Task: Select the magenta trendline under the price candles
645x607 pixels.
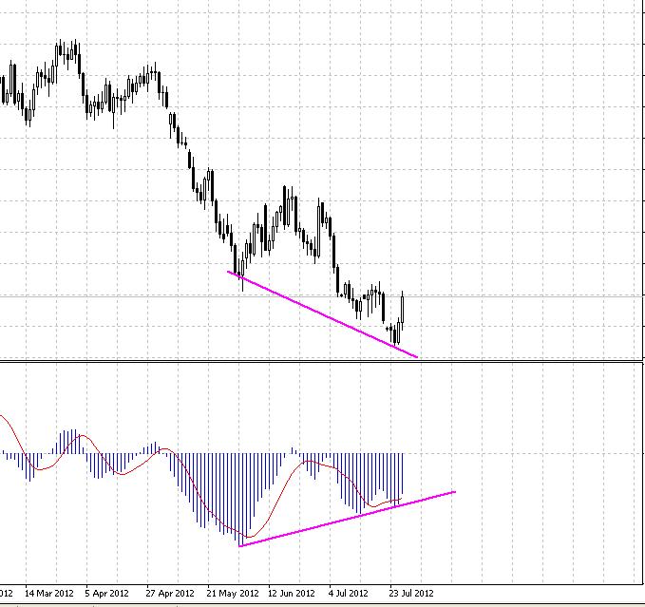Action: coord(323,314)
